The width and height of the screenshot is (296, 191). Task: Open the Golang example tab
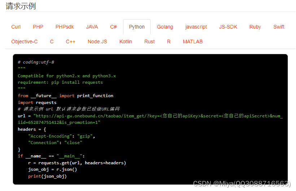pos(165,27)
